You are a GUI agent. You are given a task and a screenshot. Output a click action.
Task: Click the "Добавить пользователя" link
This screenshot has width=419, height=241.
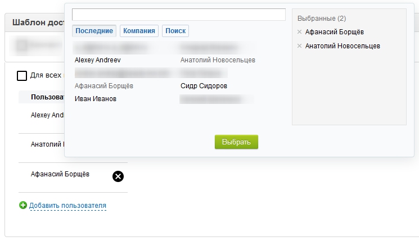tap(67, 206)
